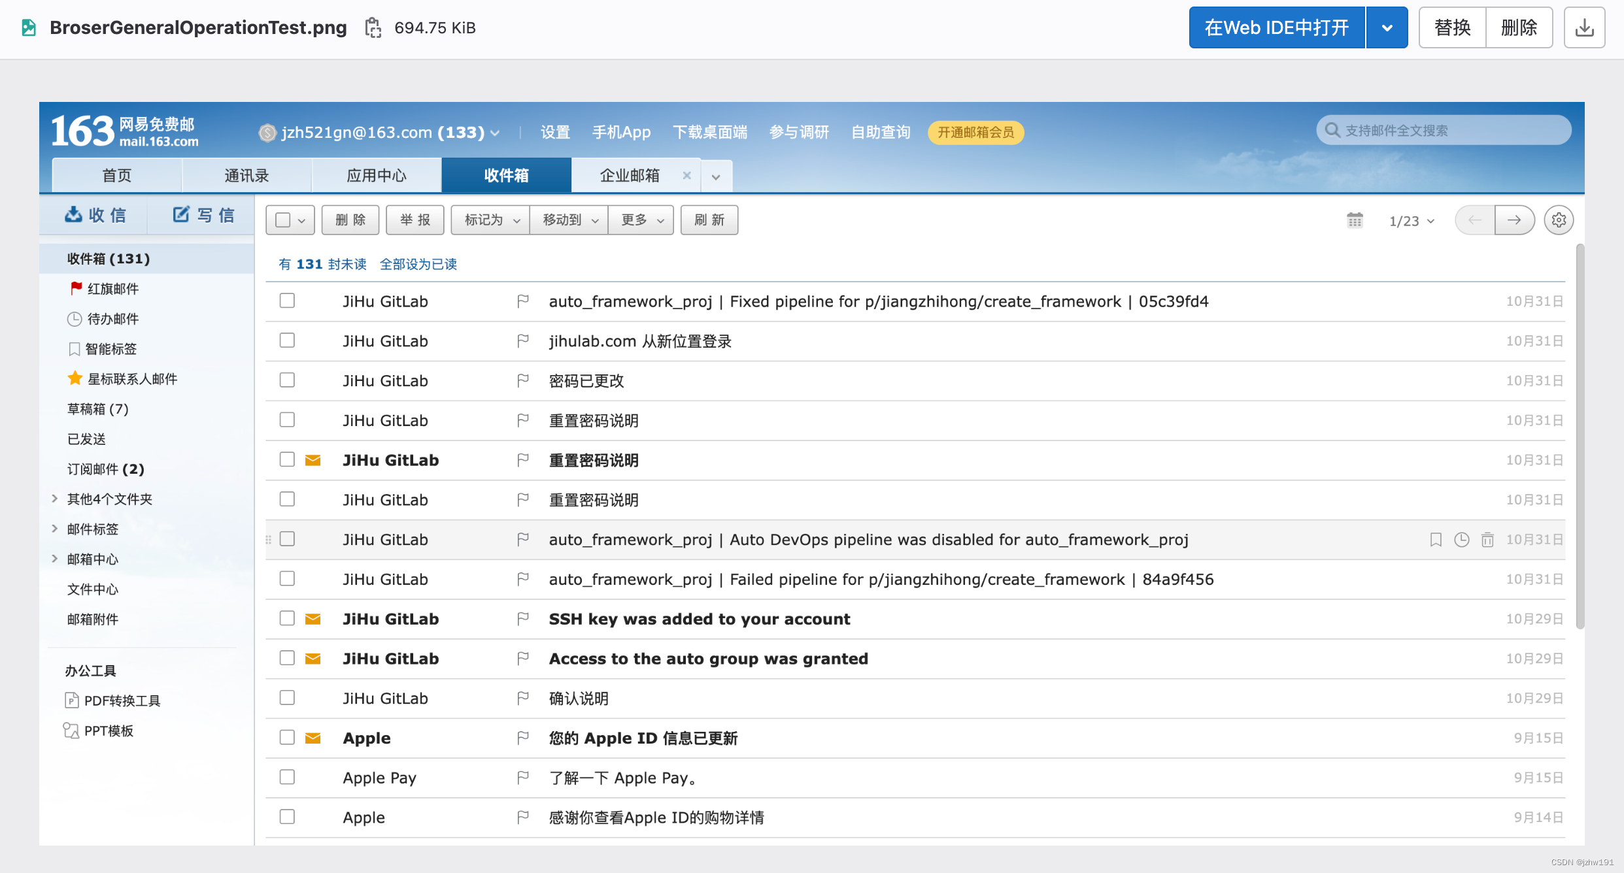Switch to the 应用中心 tab
This screenshot has width=1624, height=873.
(376, 174)
